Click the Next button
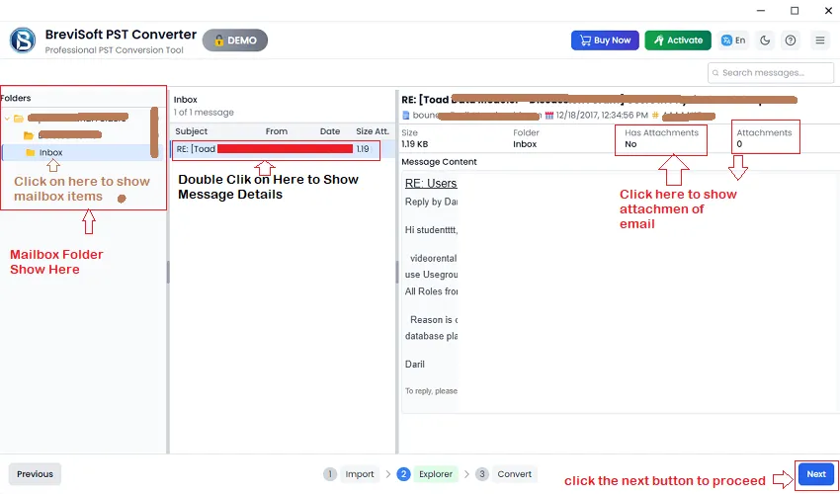The width and height of the screenshot is (840, 494). tap(816, 474)
